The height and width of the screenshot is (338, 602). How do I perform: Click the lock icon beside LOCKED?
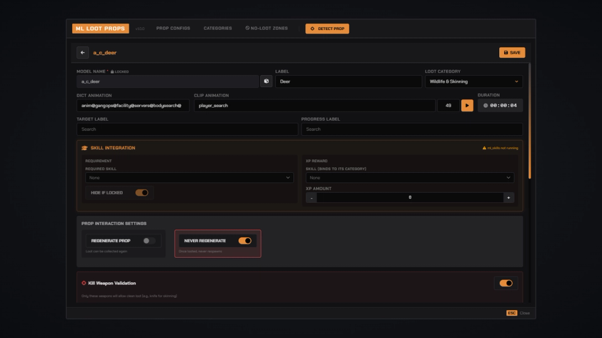112,71
